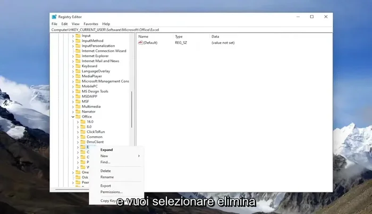Select the MobilePC key label
The image size is (372, 214).
[x=89, y=86]
